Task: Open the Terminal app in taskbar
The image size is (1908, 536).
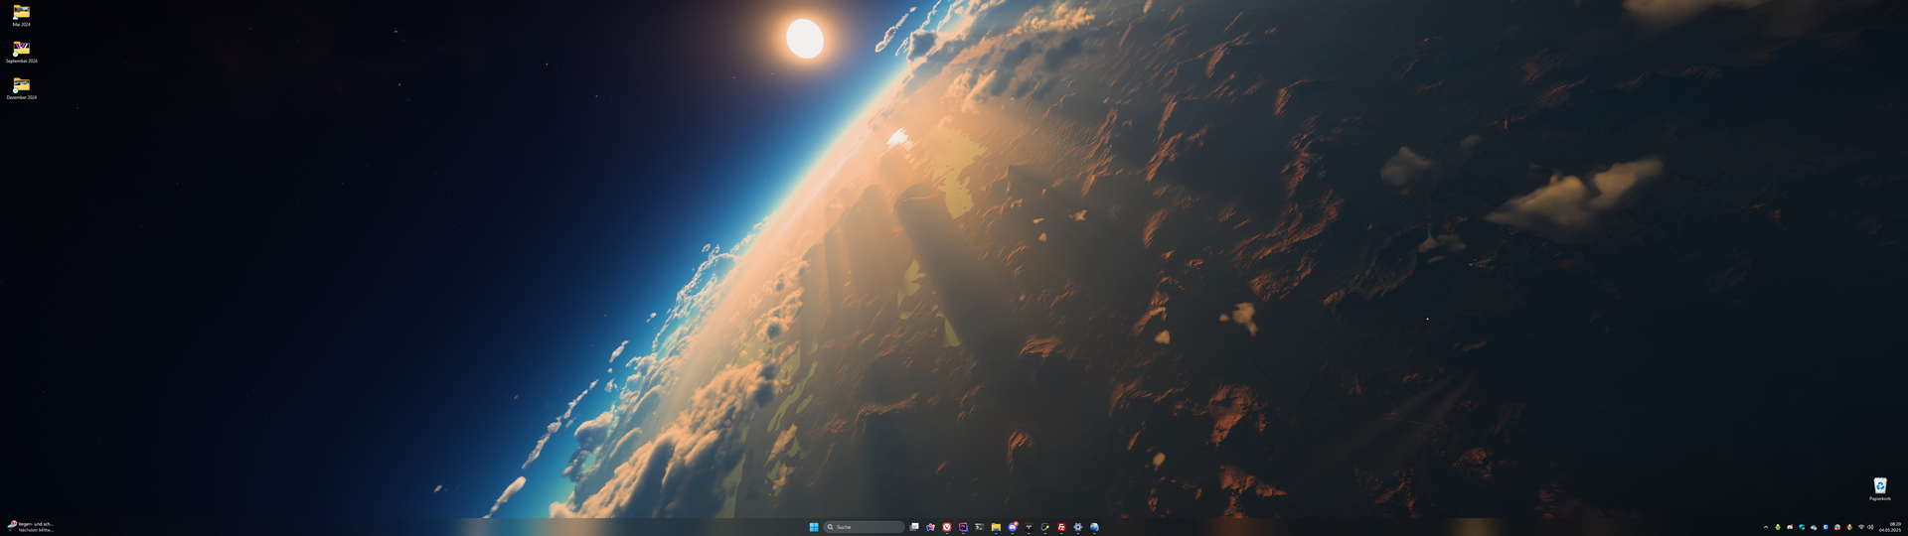Action: point(979,527)
